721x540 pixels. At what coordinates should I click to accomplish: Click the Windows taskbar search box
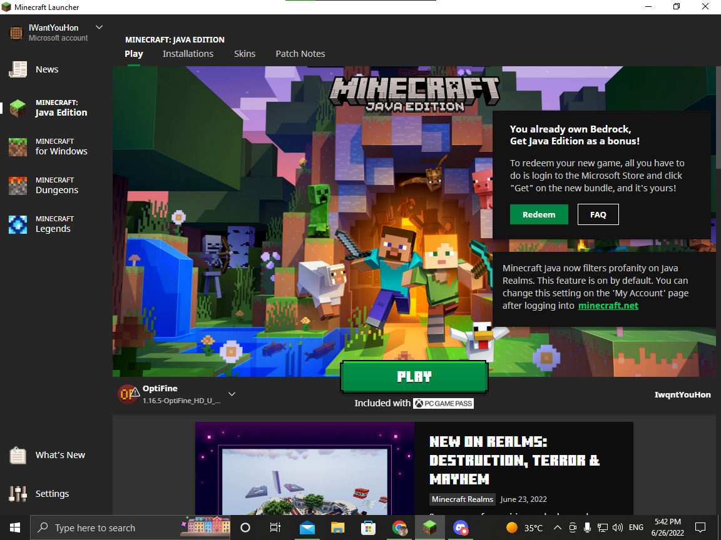tap(103, 527)
